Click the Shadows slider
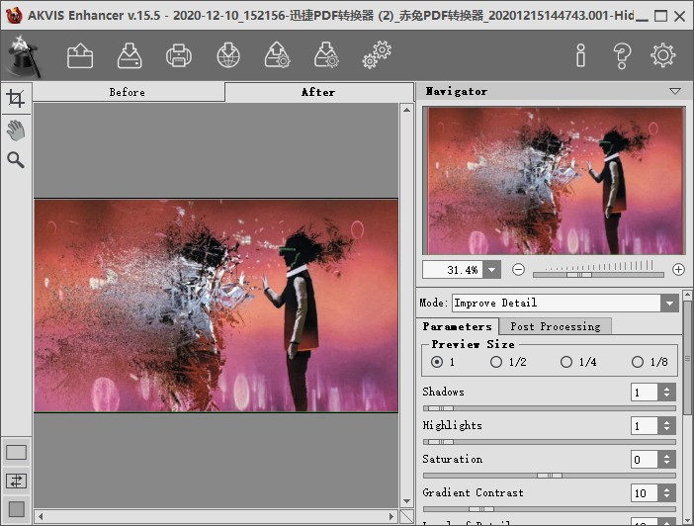 550,408
